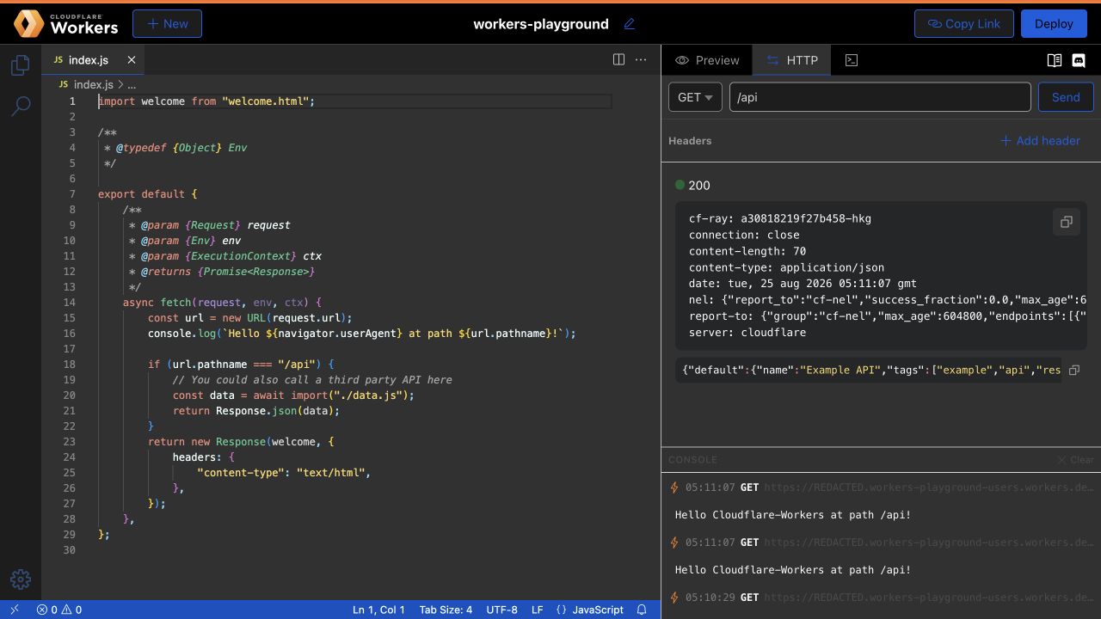1101x619 pixels.
Task: Open the HTTP method GET dropdown
Action: pos(695,97)
